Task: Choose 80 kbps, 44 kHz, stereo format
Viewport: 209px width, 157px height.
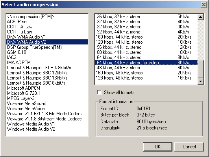Action: tap(146, 52)
